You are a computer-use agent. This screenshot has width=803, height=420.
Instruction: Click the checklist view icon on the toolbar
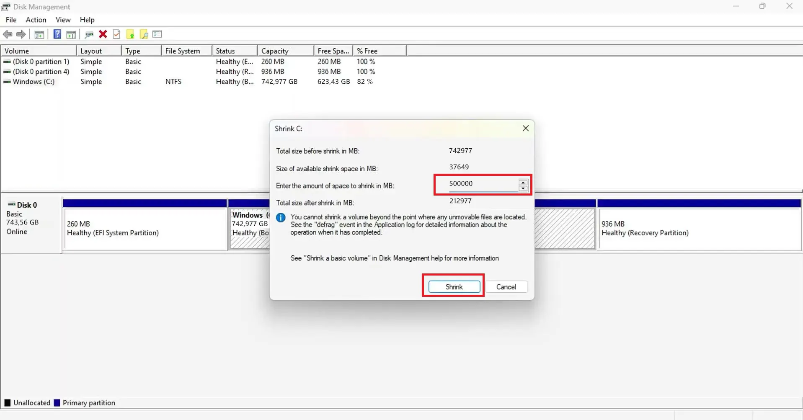(x=157, y=34)
